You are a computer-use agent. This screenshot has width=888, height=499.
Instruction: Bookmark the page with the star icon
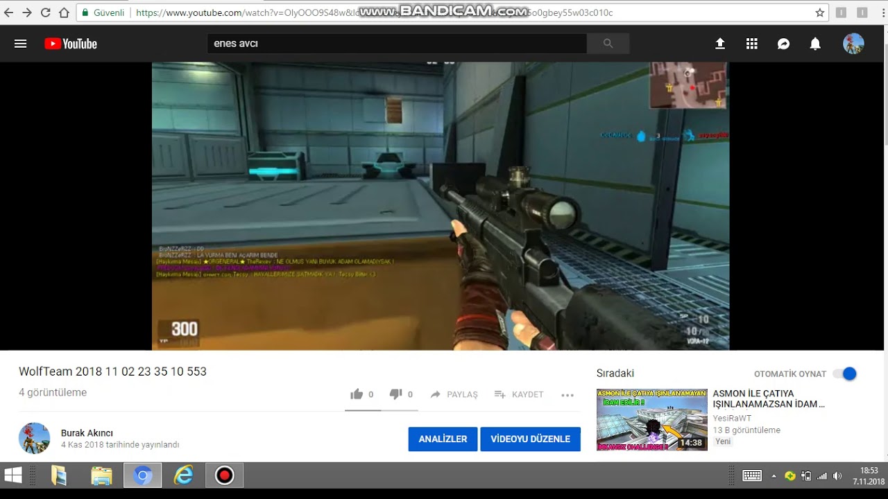point(819,12)
